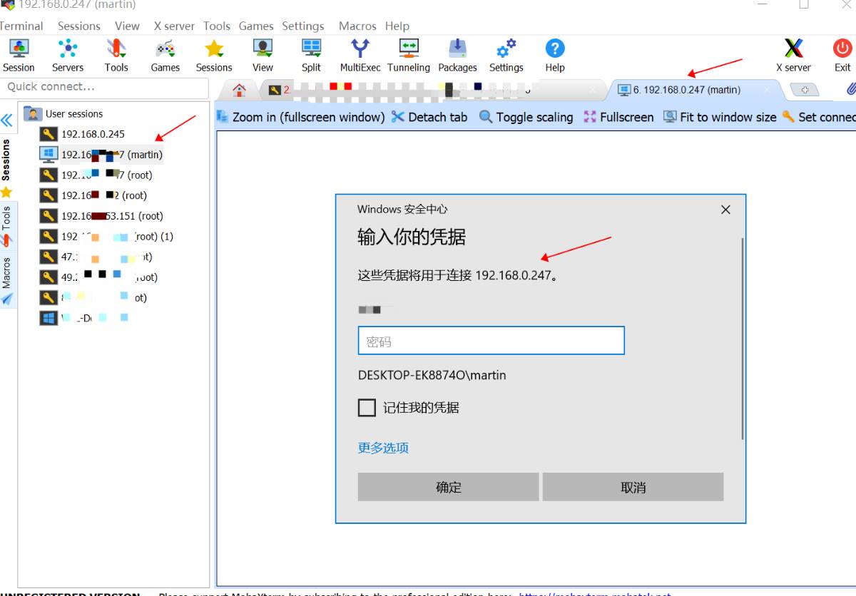Open the MultiExec tool

[360, 55]
